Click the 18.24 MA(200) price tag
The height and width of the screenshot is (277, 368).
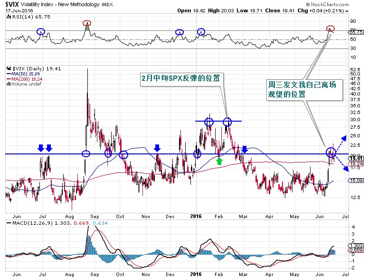[x=356, y=164]
